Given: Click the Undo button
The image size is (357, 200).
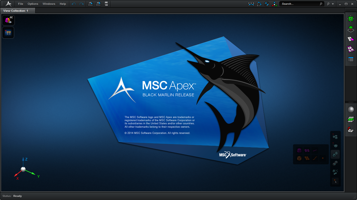Looking at the screenshot, I should 73,4.
